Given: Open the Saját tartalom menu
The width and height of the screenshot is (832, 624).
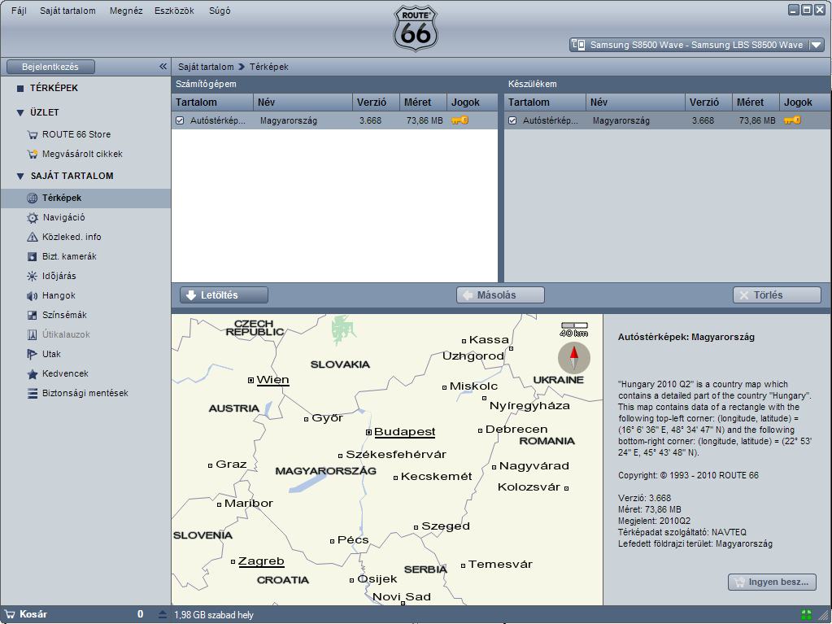Looking at the screenshot, I should pos(68,11).
